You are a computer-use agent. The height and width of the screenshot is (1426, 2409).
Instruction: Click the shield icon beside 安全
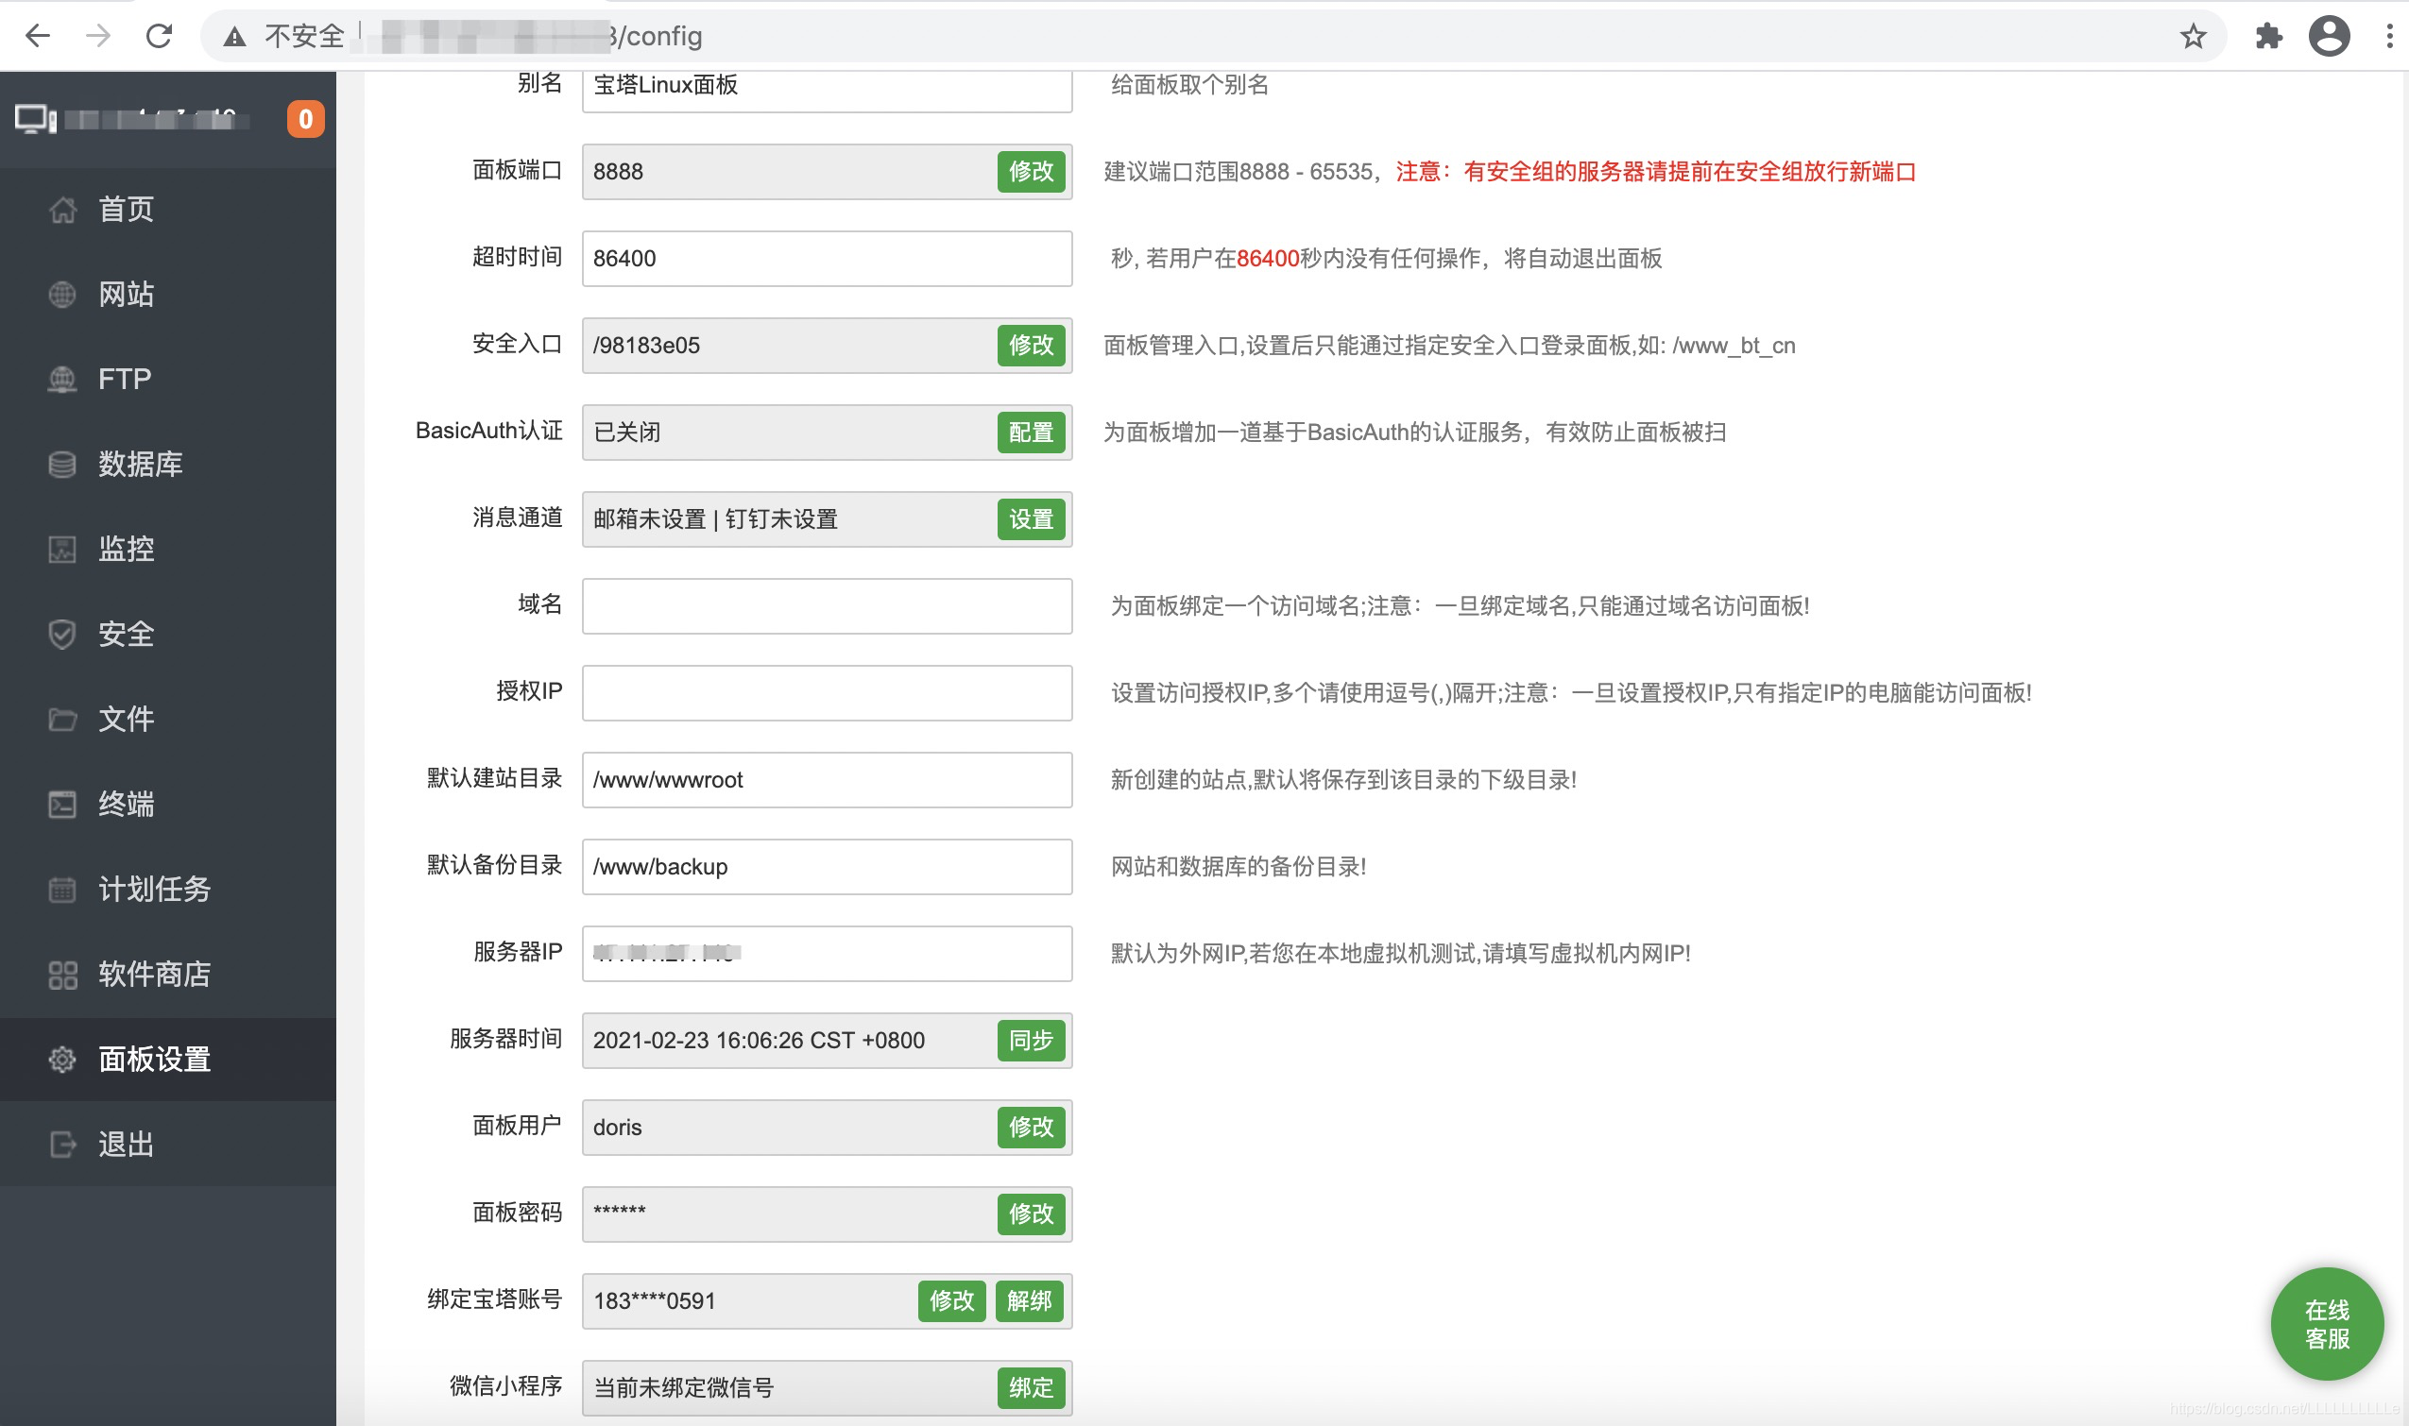(62, 635)
